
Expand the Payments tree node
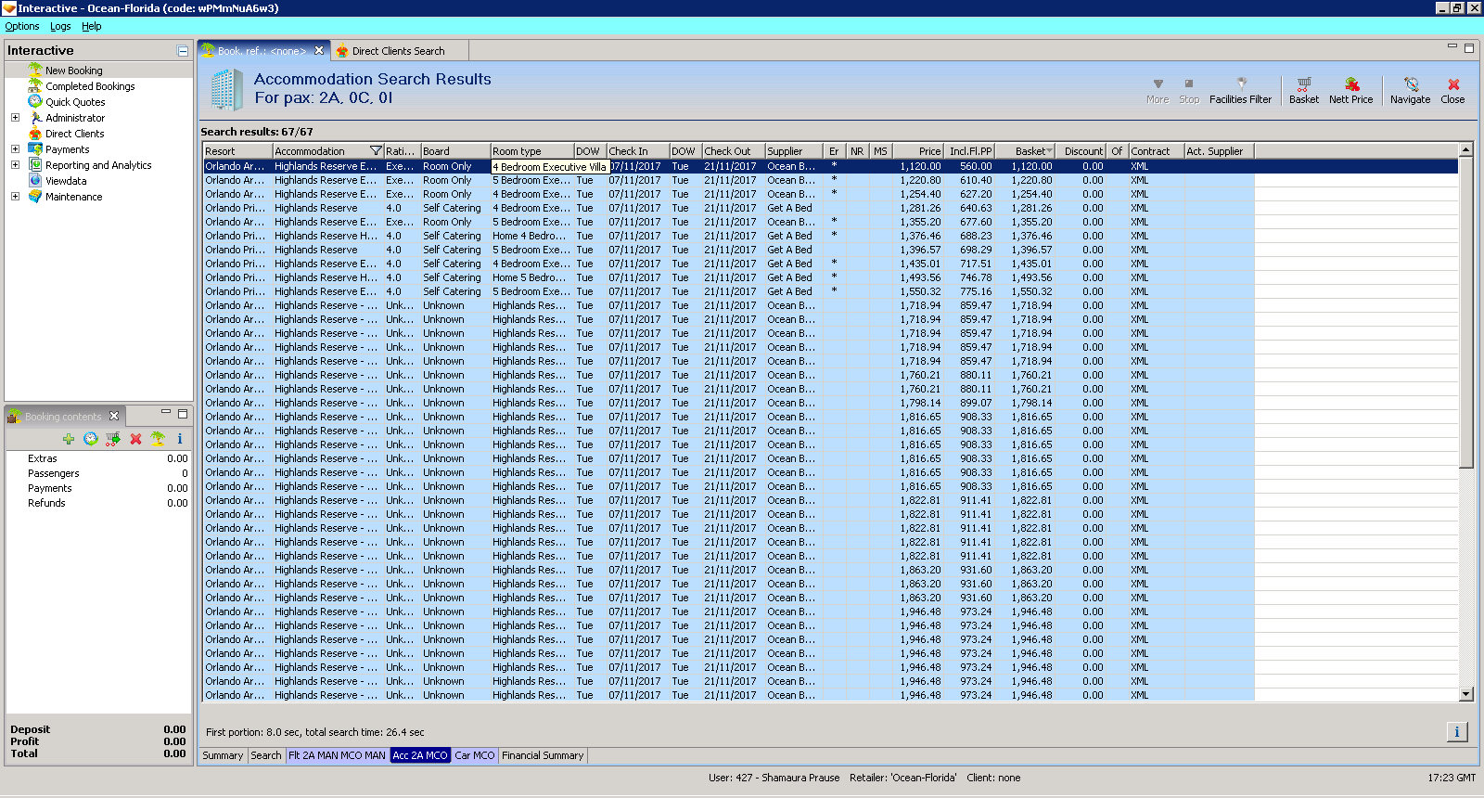(15, 149)
